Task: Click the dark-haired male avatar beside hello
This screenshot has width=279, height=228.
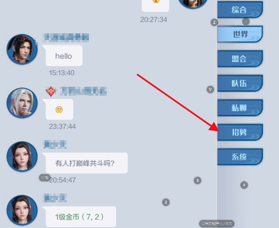Action: pos(22,49)
